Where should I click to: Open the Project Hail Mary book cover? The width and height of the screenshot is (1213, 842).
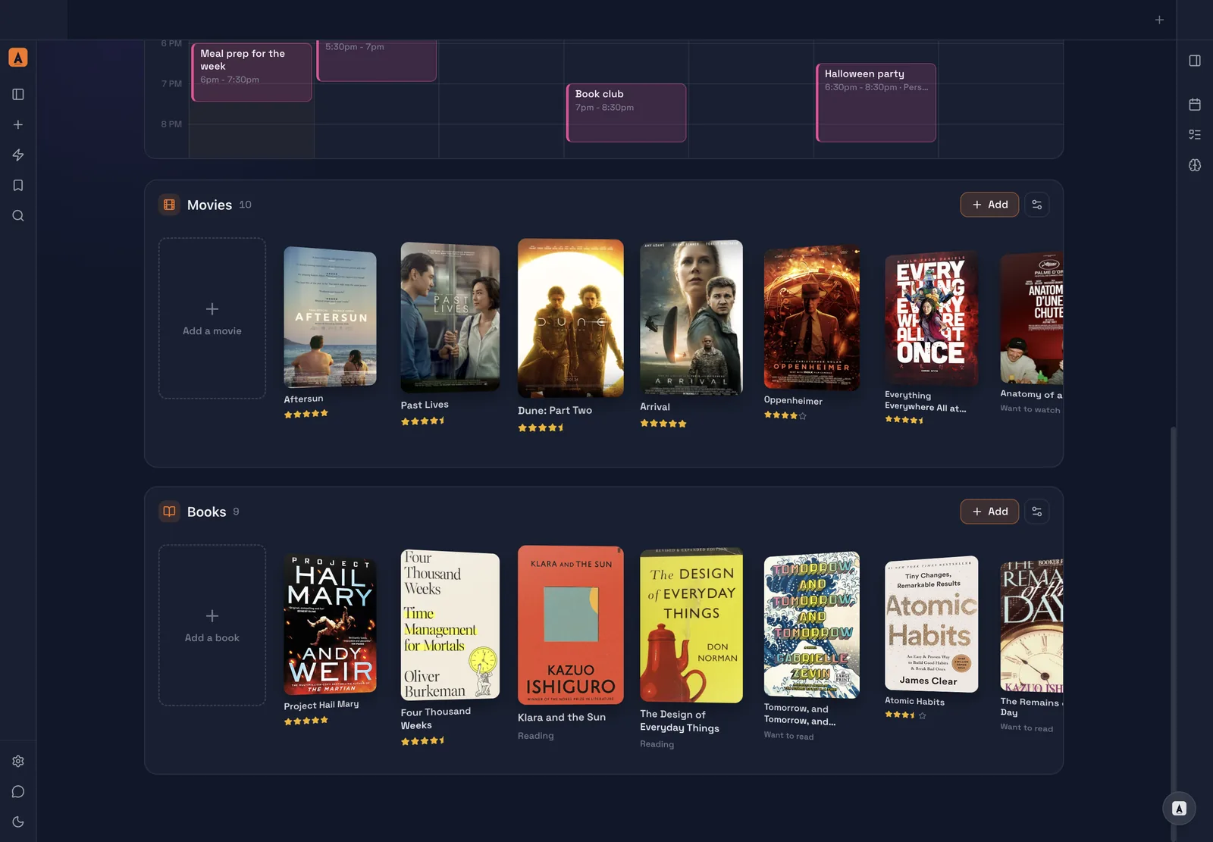click(x=330, y=624)
